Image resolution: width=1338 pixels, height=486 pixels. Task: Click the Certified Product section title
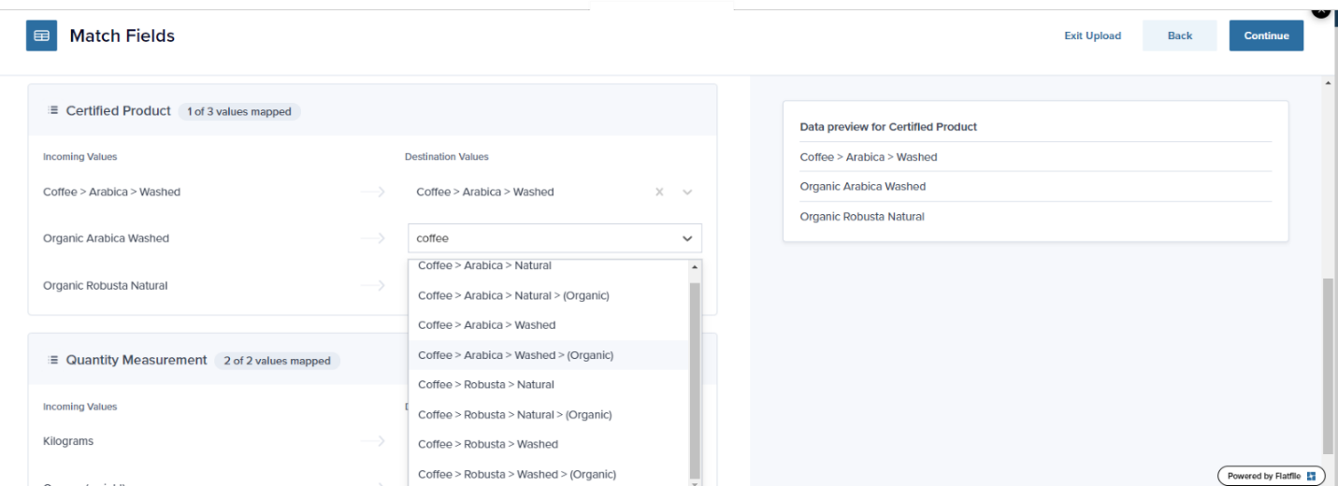point(119,110)
